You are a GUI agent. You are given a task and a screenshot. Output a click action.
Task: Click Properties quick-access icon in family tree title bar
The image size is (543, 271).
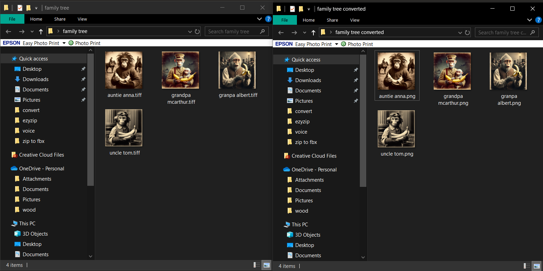coord(20,8)
